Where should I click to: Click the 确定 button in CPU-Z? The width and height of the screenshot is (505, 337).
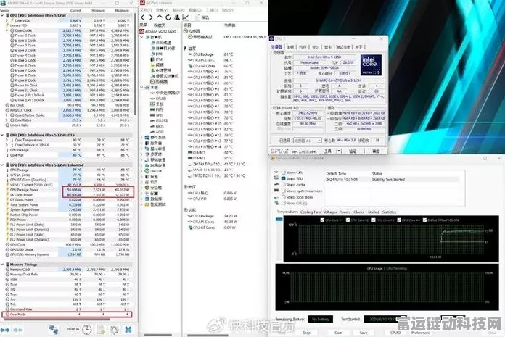click(x=376, y=151)
